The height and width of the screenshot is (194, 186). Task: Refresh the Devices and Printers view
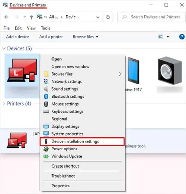pyautogui.click(x=108, y=17)
